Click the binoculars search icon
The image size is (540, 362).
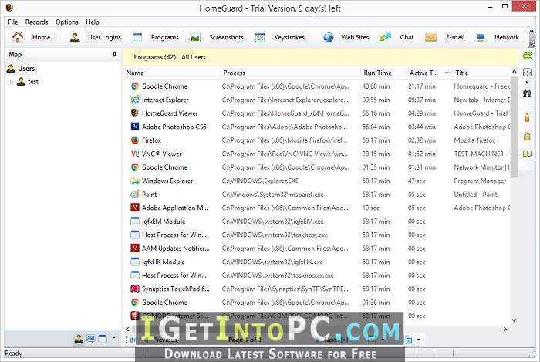[527, 93]
